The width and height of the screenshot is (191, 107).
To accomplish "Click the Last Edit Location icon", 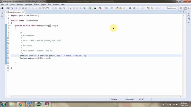I will pyautogui.click(x=148, y=8).
